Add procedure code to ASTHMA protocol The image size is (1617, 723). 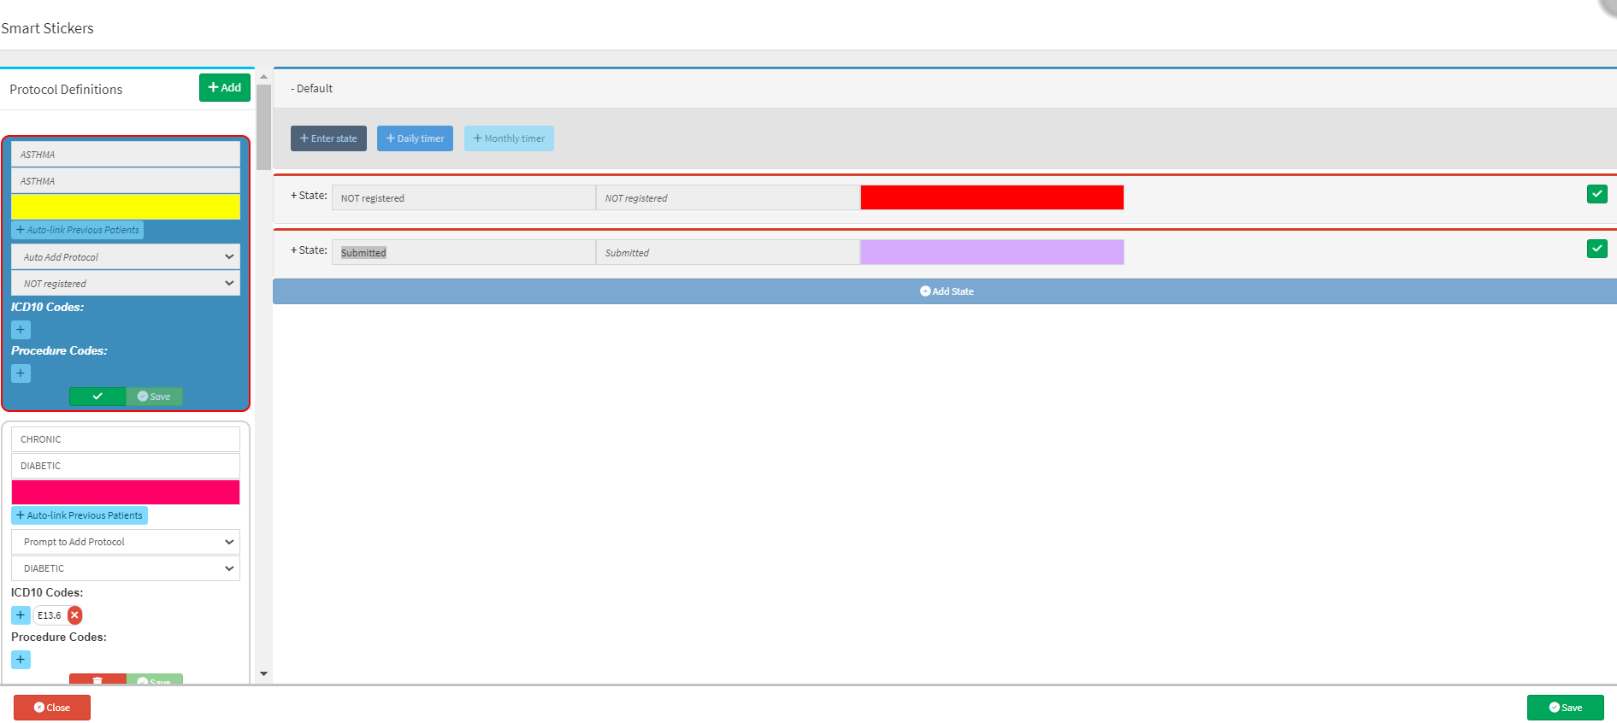(21, 373)
